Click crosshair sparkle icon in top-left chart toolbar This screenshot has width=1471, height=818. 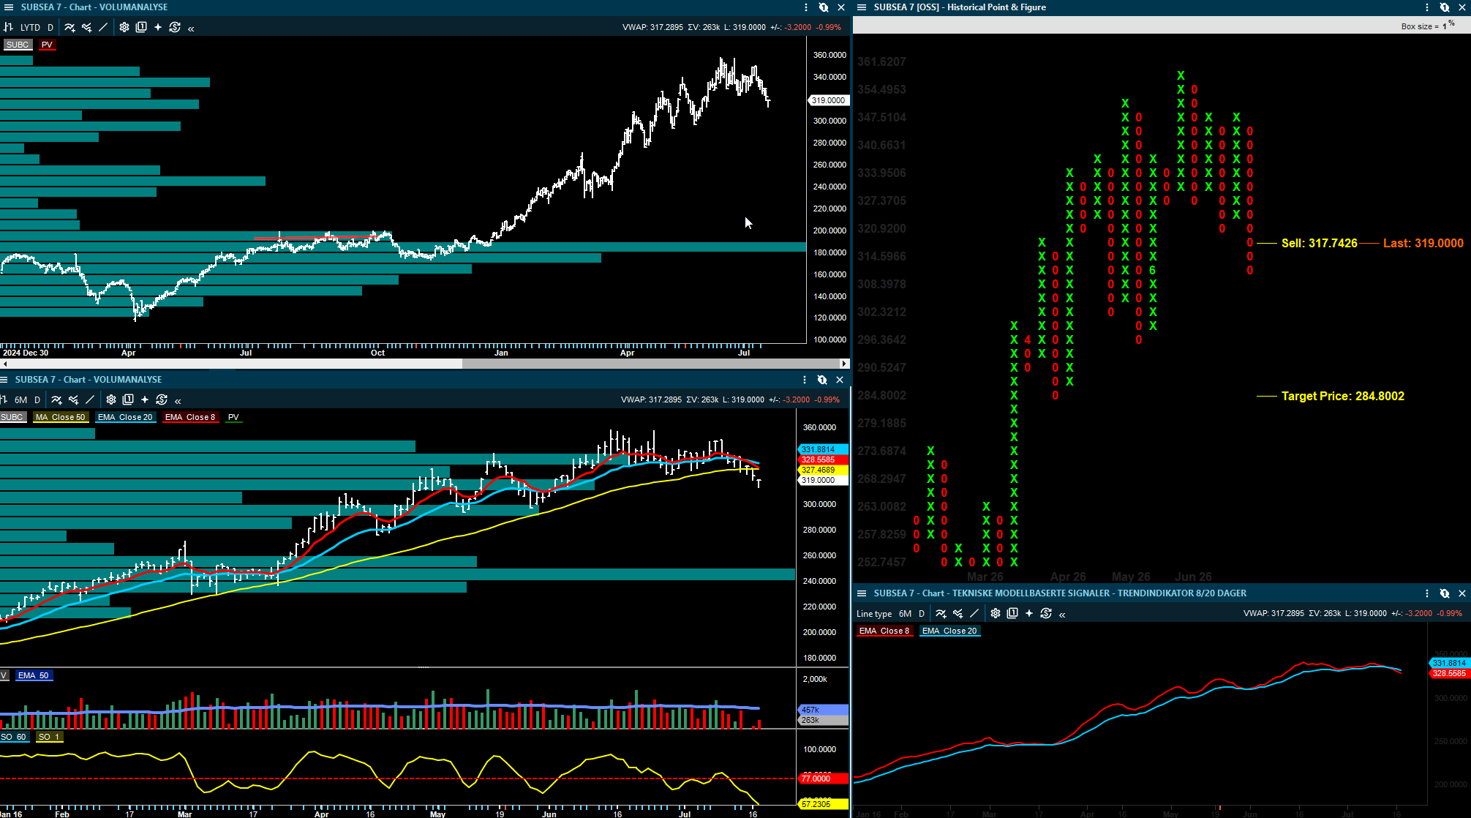[158, 27]
